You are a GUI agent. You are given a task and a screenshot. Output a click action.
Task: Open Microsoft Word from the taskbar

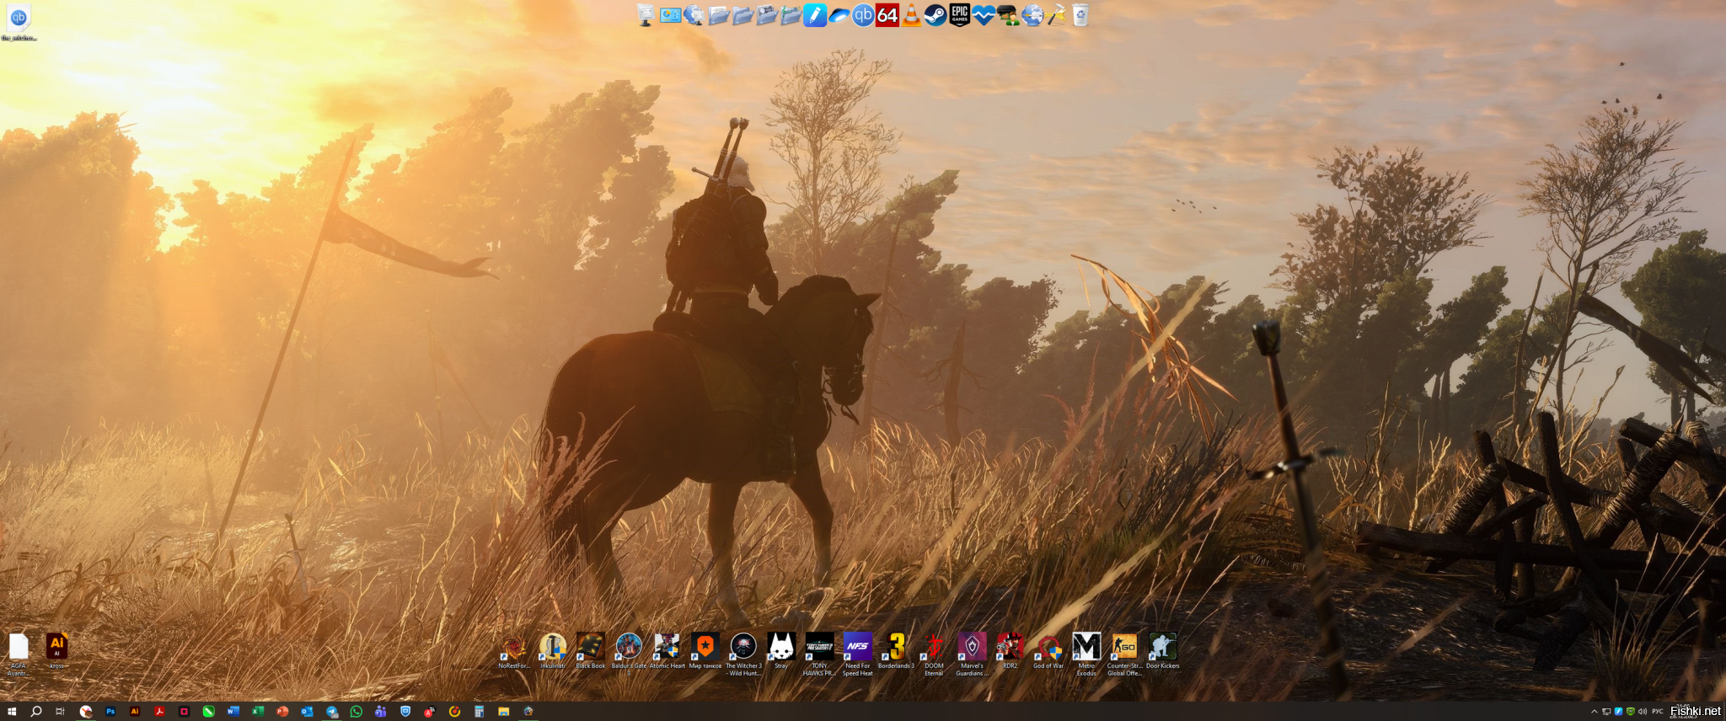click(x=233, y=712)
